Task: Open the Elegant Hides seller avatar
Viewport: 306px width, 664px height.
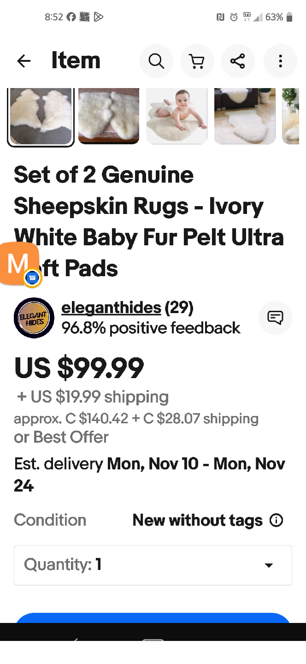Action: (x=34, y=318)
